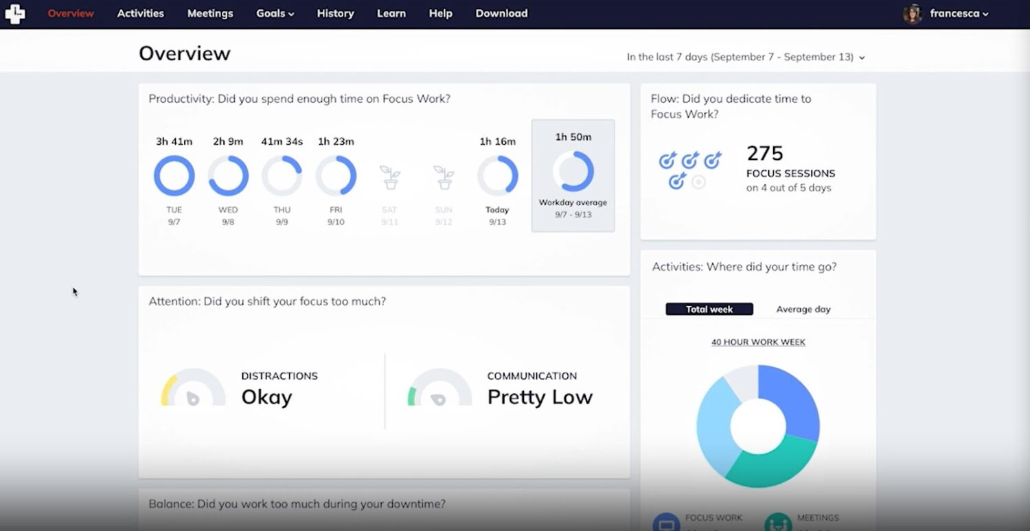
Task: Switch to Average day view
Action: [803, 309]
